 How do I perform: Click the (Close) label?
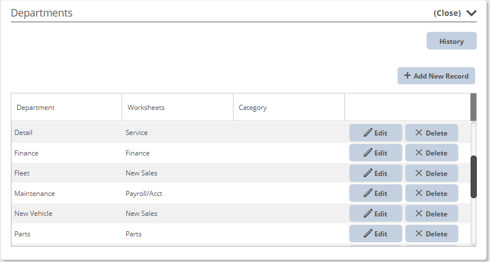447,13
